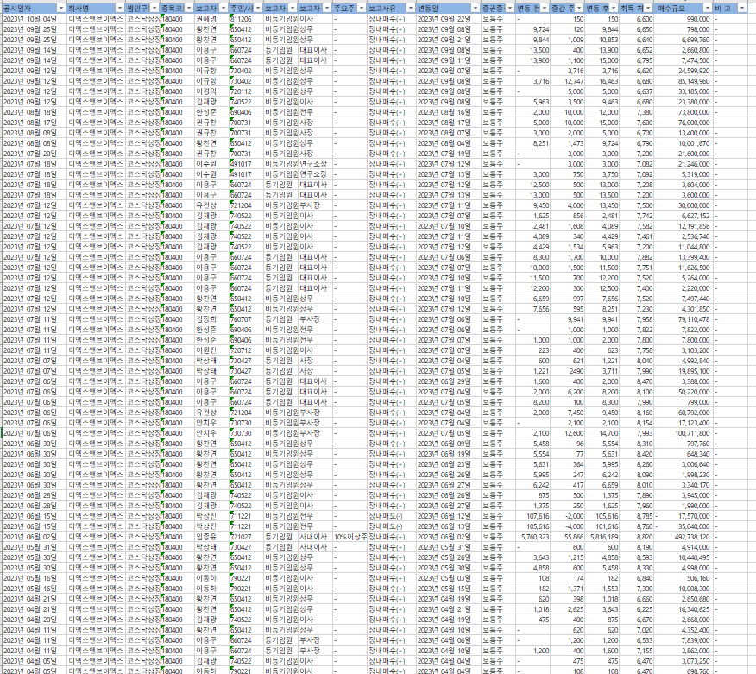
Task: Open the 매수규모 column filter dropdown
Action: click(x=708, y=8)
